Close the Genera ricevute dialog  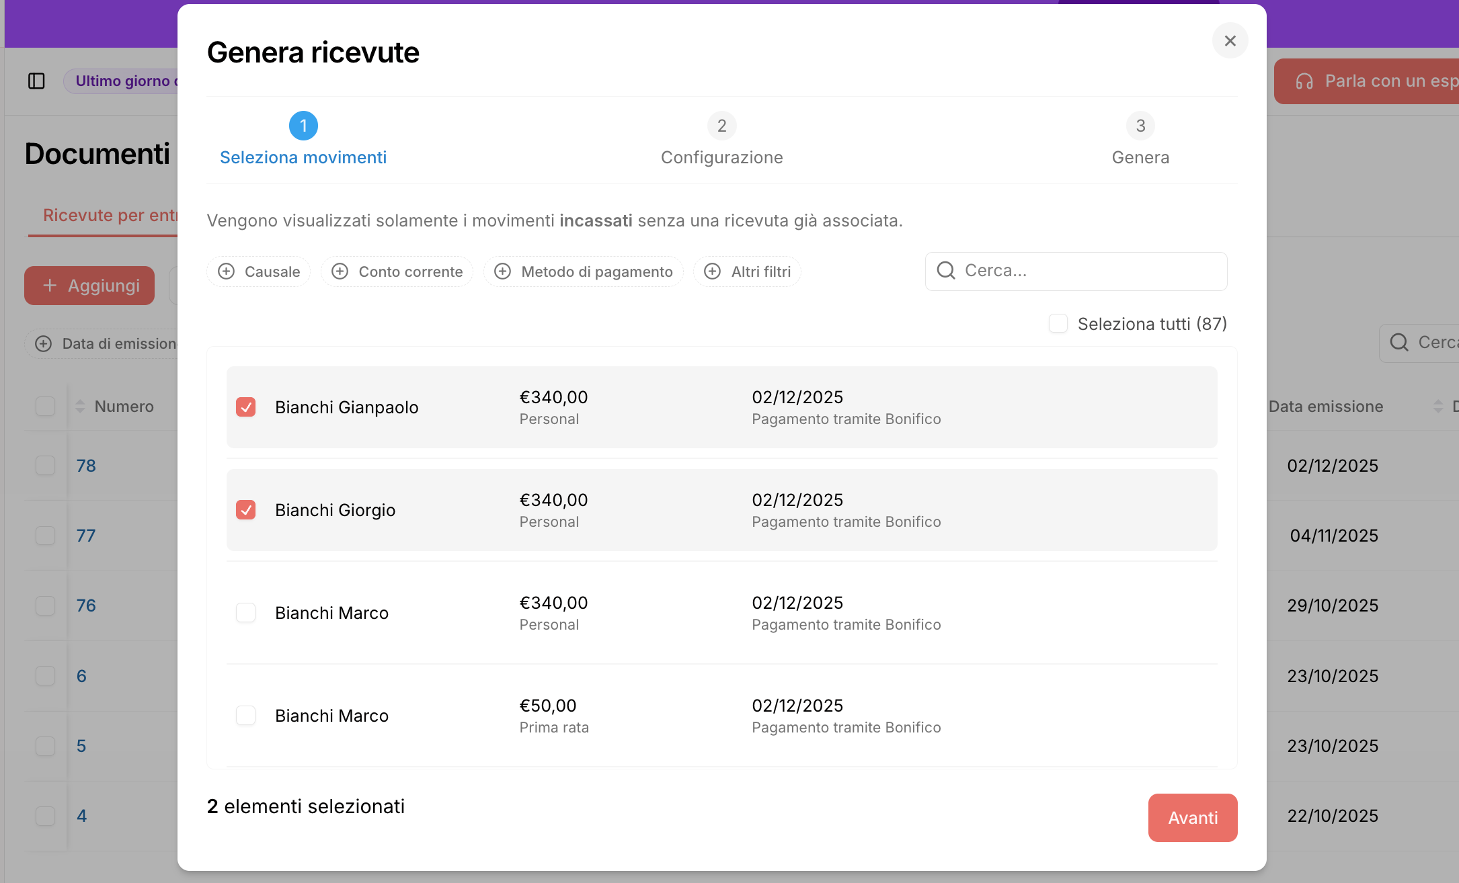(1230, 41)
